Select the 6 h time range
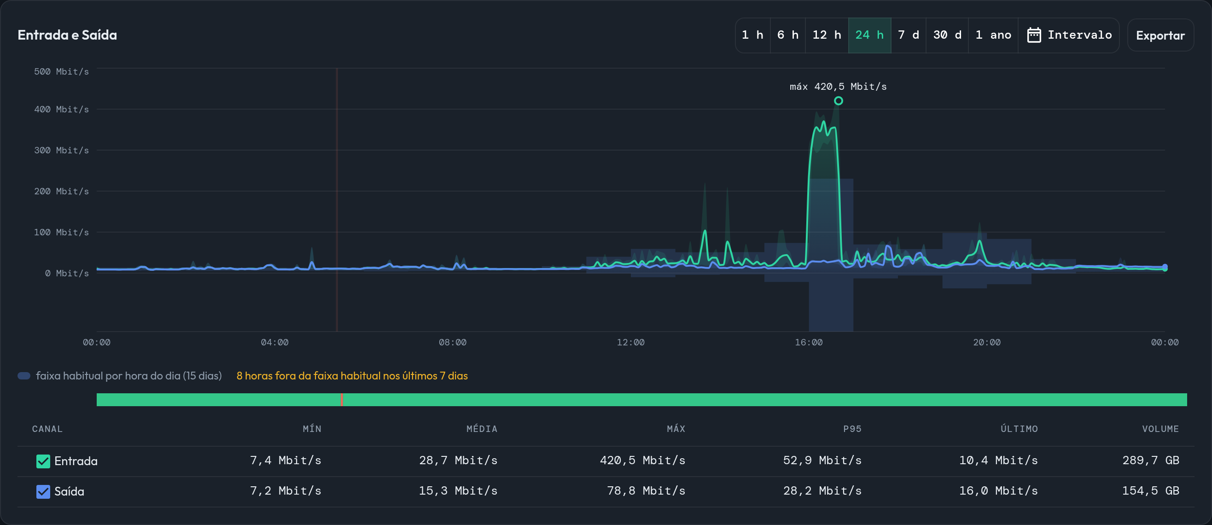Screen dimensions: 1212x525 pyautogui.click(x=787, y=35)
